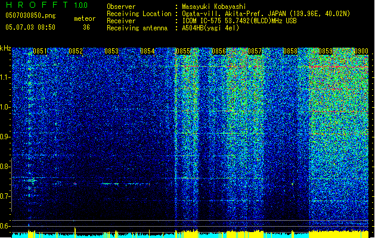
Task: Click the 1.0 kHz axis label
Action: pyautogui.click(x=5, y=107)
